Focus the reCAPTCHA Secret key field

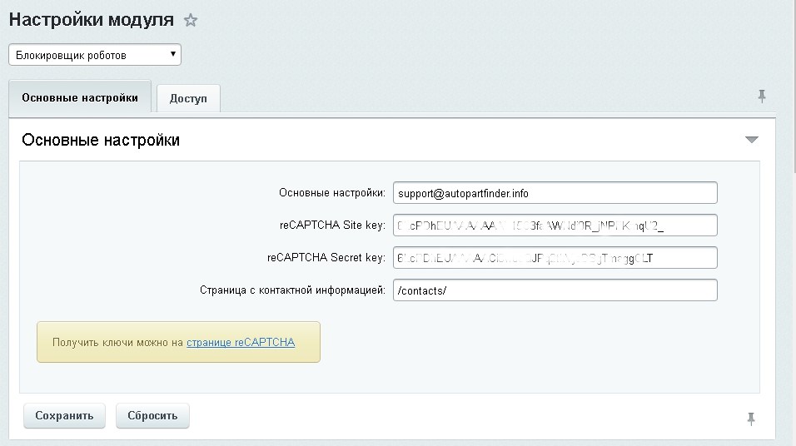pos(555,258)
